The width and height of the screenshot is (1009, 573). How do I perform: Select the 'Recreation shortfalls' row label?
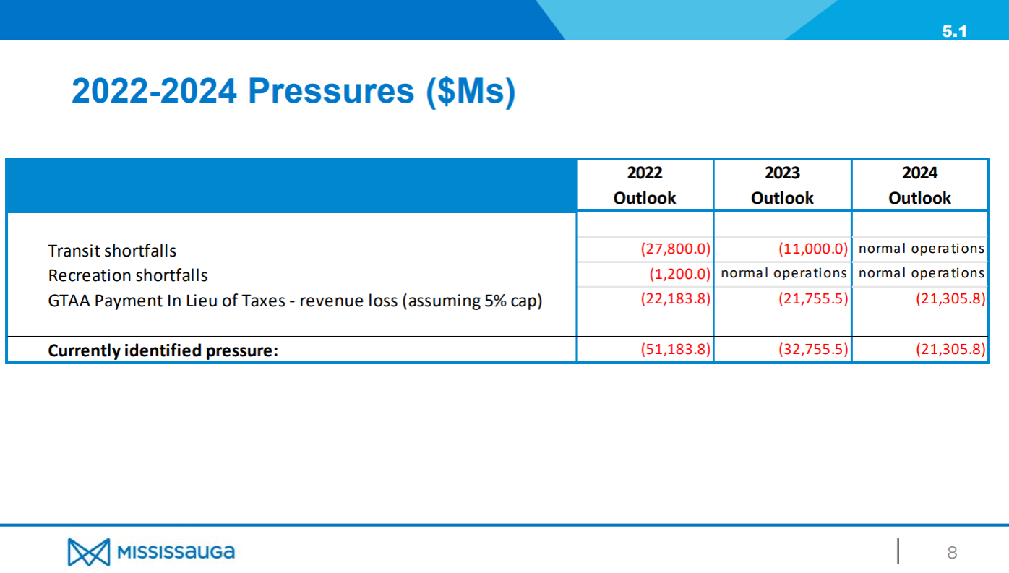[x=128, y=275]
